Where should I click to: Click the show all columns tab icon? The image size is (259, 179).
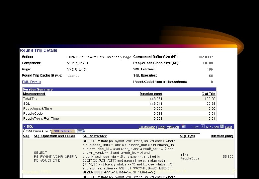pos(81,131)
